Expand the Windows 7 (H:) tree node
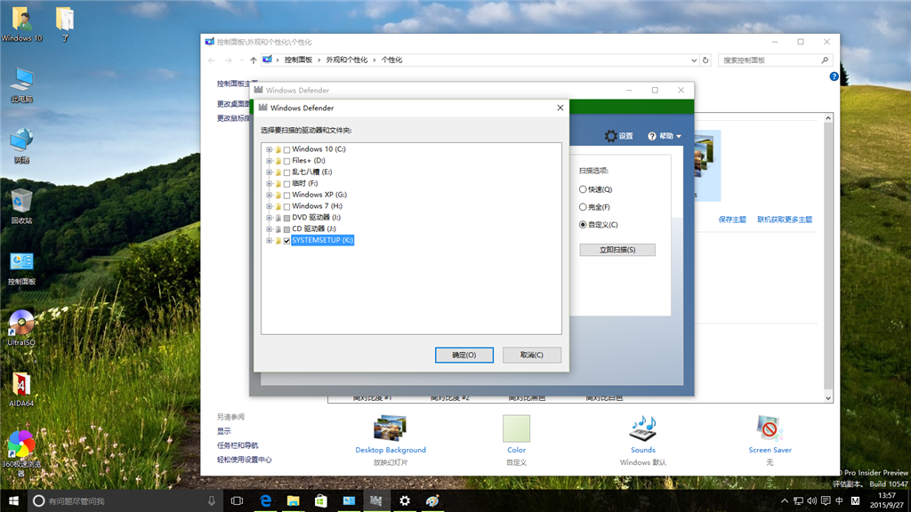The image size is (911, 512). pos(269,206)
